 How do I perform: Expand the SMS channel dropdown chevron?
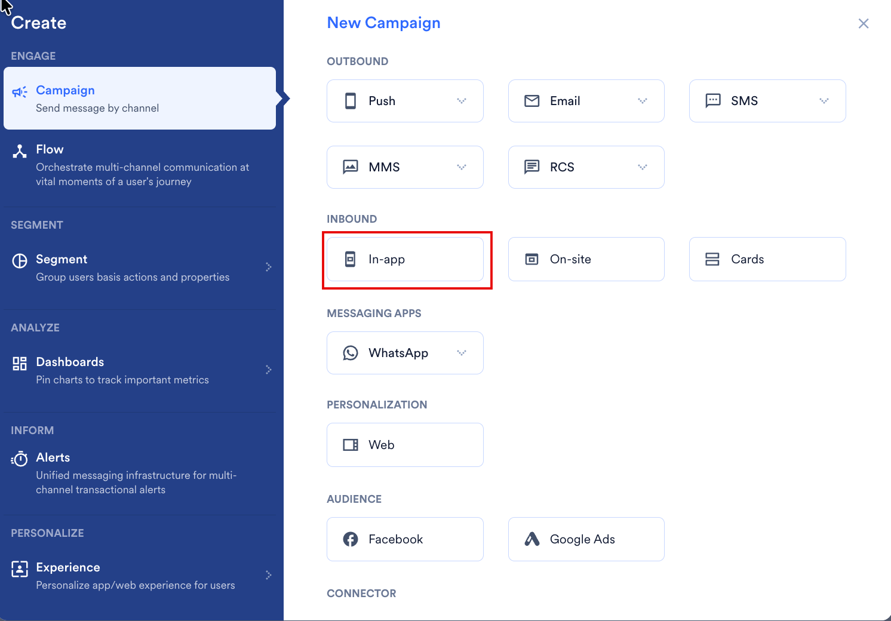(824, 101)
